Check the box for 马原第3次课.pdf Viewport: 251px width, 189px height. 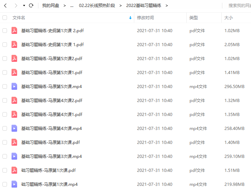point(5,142)
